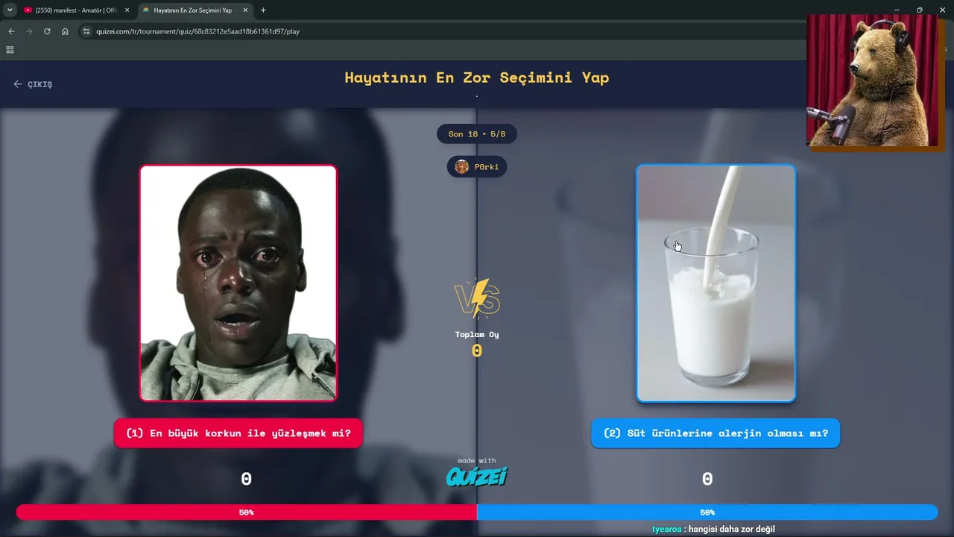Close the Hayatının En Zor Seçimini Yap tab
This screenshot has height=537, width=954.
pyautogui.click(x=245, y=10)
